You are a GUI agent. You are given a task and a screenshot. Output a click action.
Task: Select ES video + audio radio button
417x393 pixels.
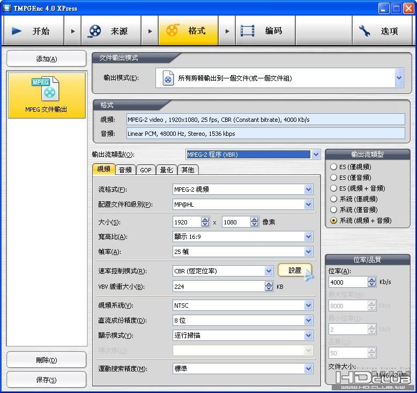[333, 188]
